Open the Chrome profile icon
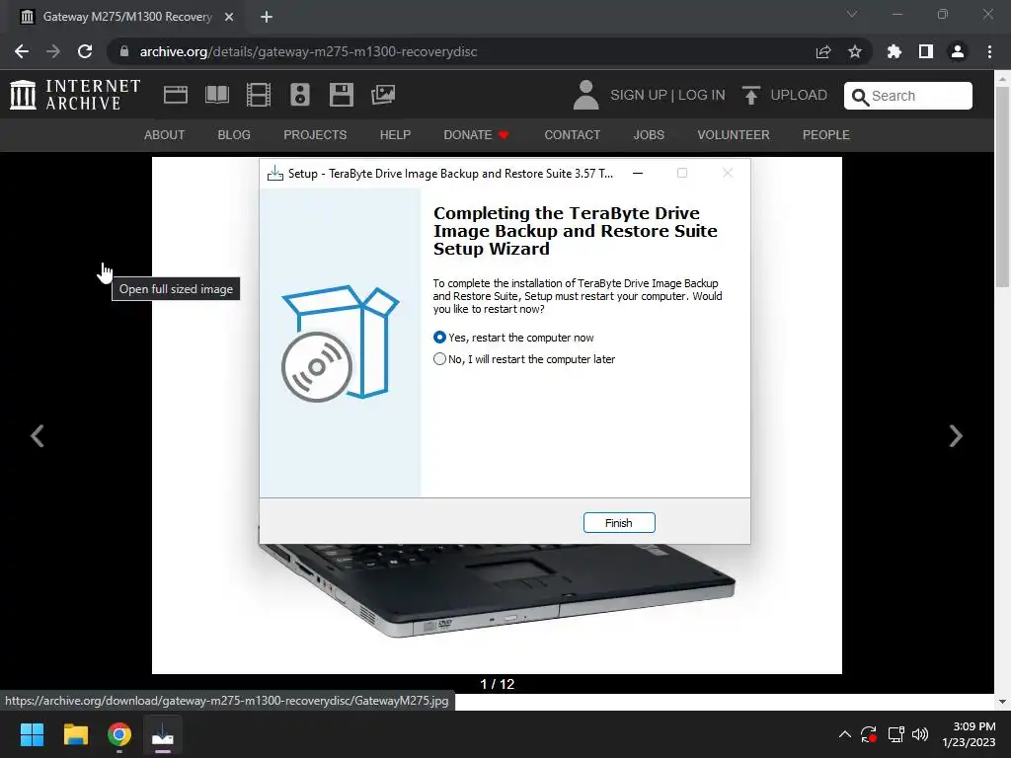 [x=958, y=51]
